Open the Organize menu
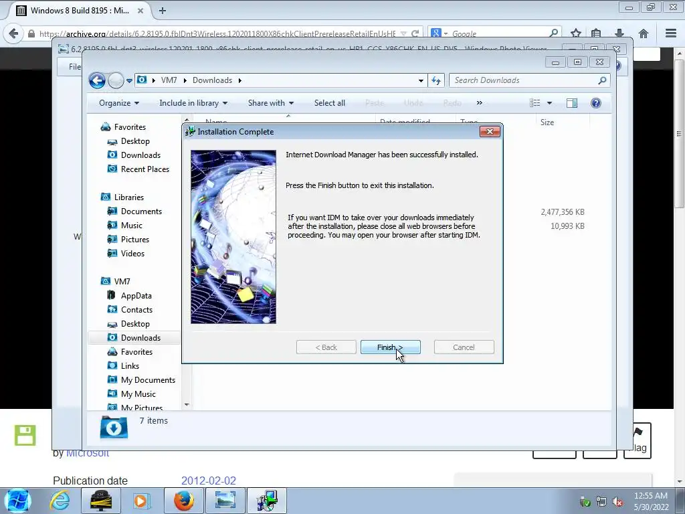The image size is (685, 514). pos(119,103)
